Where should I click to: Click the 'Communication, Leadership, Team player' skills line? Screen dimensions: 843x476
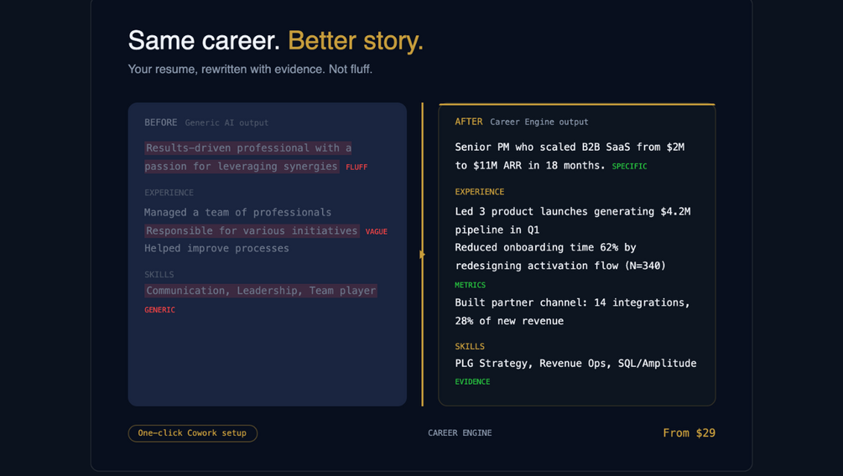[x=261, y=291]
